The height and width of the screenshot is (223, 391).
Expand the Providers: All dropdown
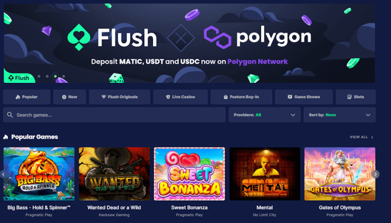(264, 115)
